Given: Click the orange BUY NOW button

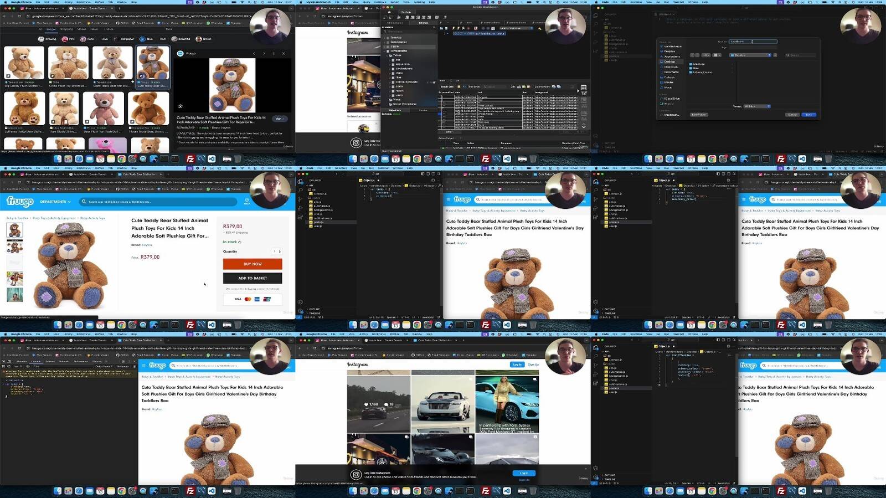Looking at the screenshot, I should [253, 264].
